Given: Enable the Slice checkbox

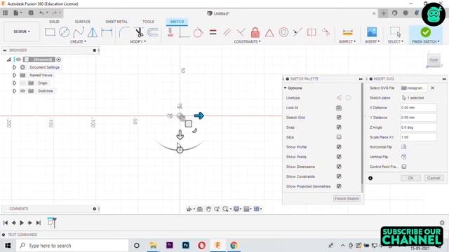Looking at the screenshot, I should pos(339,137).
